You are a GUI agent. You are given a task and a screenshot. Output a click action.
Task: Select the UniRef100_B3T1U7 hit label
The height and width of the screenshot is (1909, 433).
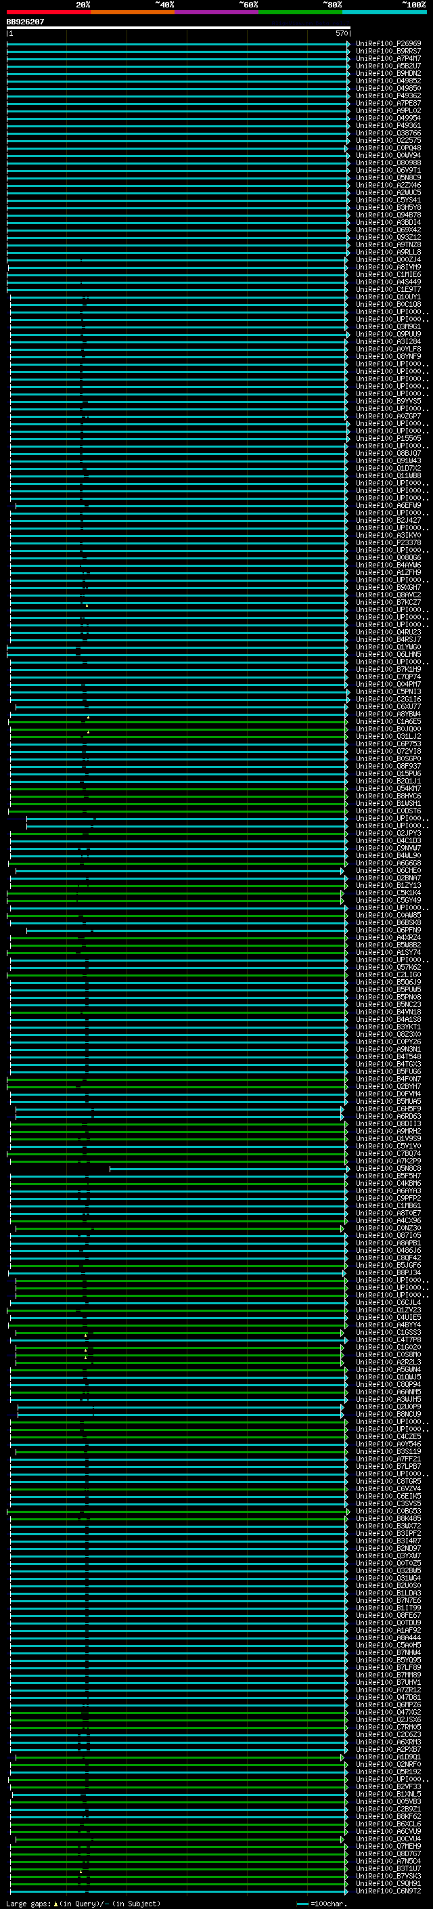tap(388, 1869)
